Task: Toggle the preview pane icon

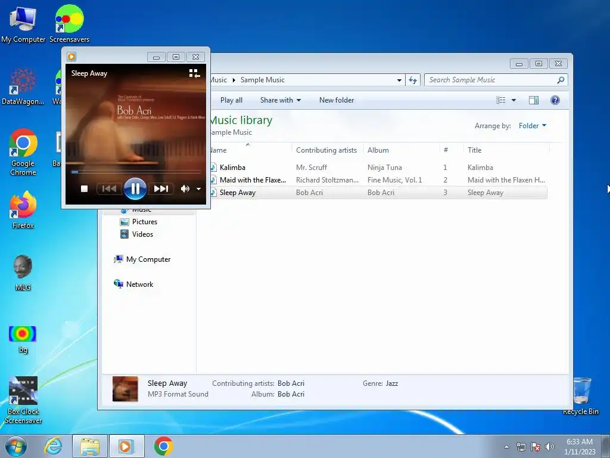Action: click(x=534, y=100)
